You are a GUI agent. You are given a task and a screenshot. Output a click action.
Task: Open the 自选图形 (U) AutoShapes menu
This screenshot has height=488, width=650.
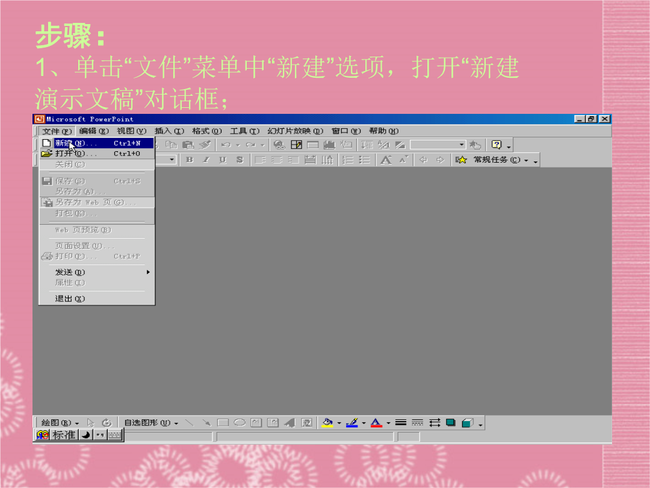(x=151, y=423)
